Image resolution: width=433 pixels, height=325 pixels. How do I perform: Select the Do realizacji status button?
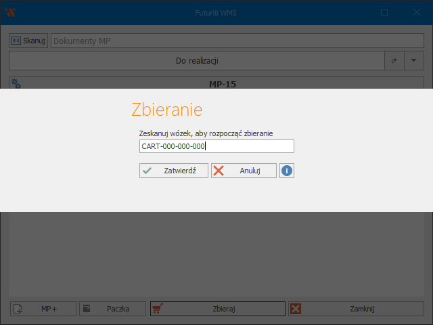[x=196, y=61]
